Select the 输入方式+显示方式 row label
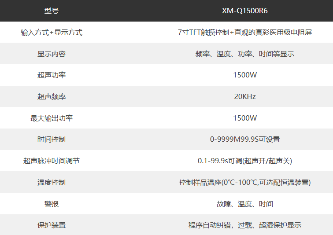Image resolution: width=333 pixels, height=235 pixels. 52,33
